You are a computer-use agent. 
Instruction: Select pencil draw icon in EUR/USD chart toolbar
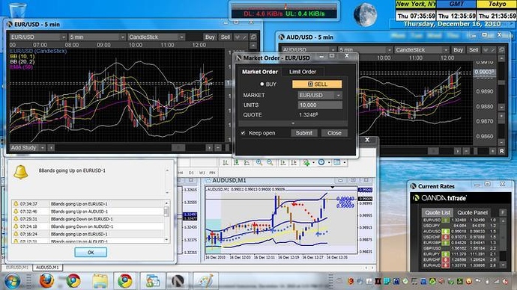point(245,37)
